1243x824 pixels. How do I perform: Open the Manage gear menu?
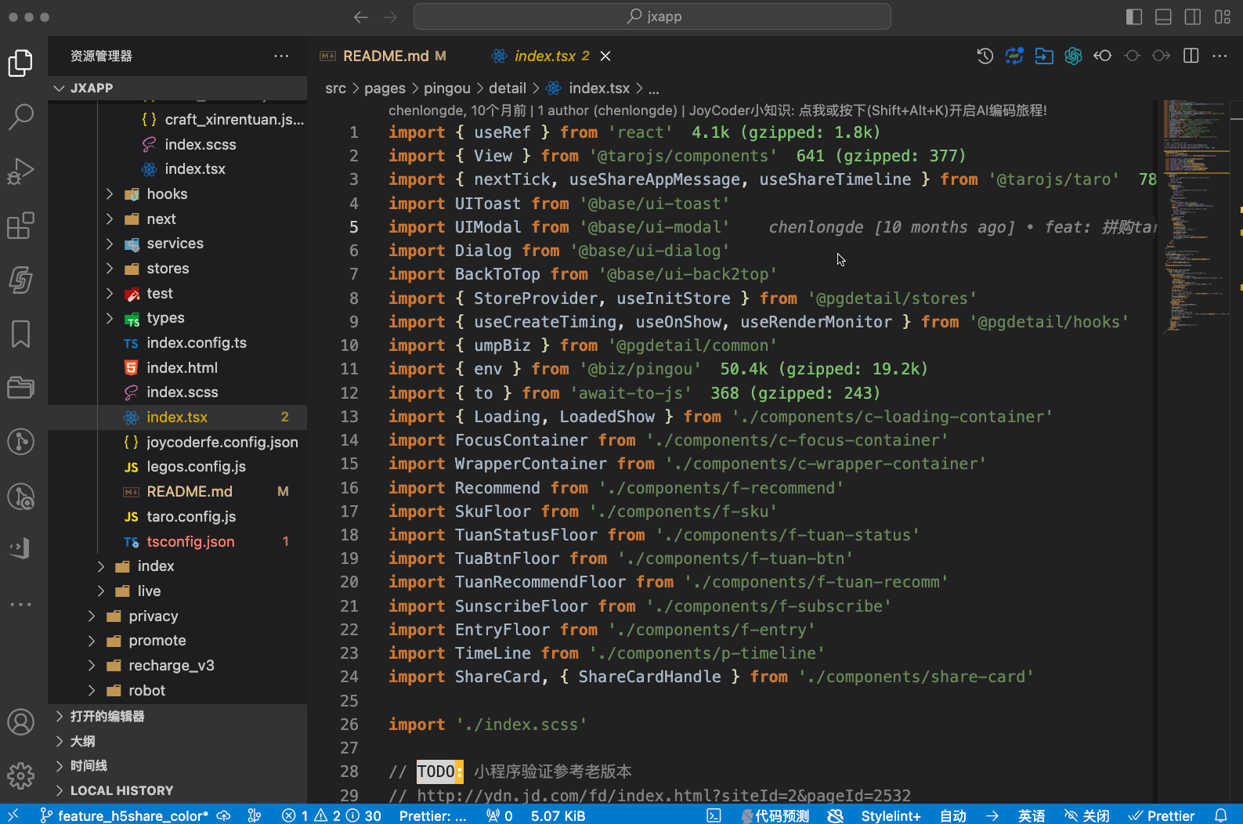pyautogui.click(x=21, y=776)
